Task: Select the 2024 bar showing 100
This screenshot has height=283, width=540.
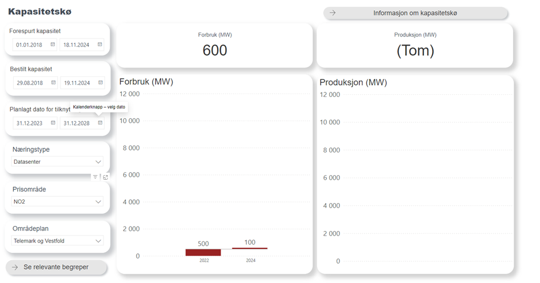Action: (x=250, y=248)
